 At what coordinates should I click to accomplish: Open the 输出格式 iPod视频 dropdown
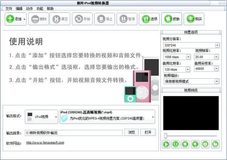56,117
